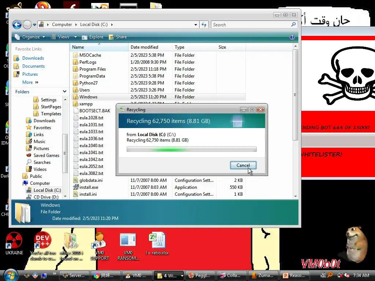This screenshot has width=375, height=281.
Task: Go back with the Explorer Back arrow
Action: [17, 25]
